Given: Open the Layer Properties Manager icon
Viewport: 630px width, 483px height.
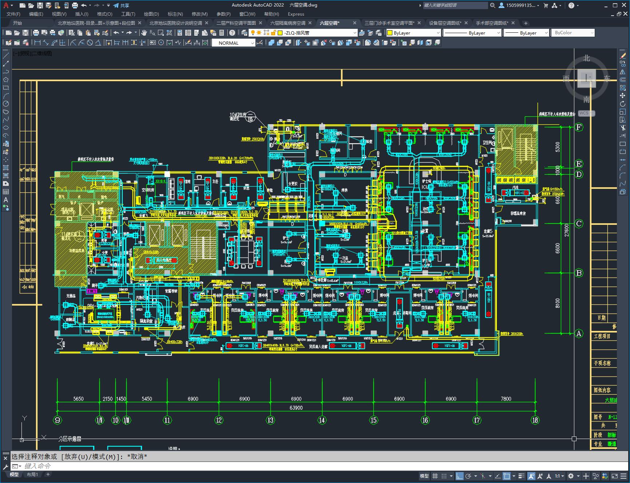Looking at the screenshot, I should point(244,33).
